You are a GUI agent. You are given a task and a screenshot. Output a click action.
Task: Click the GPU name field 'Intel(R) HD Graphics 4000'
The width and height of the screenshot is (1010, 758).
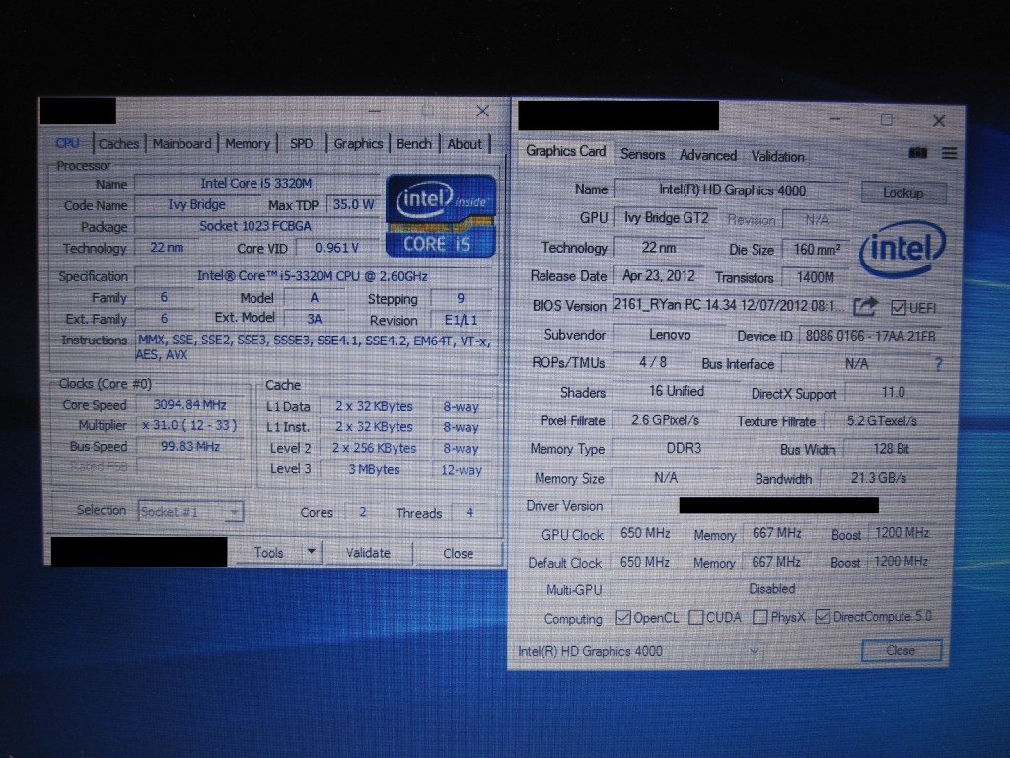733,190
